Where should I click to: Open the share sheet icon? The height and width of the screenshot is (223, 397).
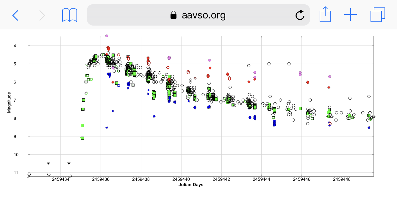[x=325, y=15]
